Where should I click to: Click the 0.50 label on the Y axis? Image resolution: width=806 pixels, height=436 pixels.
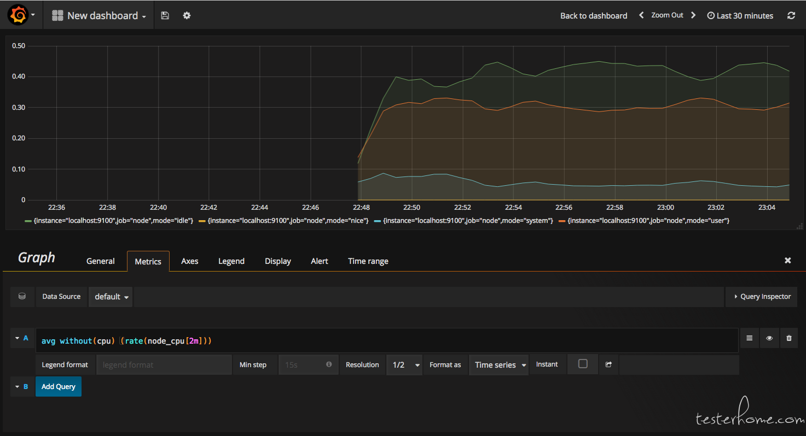pos(19,46)
